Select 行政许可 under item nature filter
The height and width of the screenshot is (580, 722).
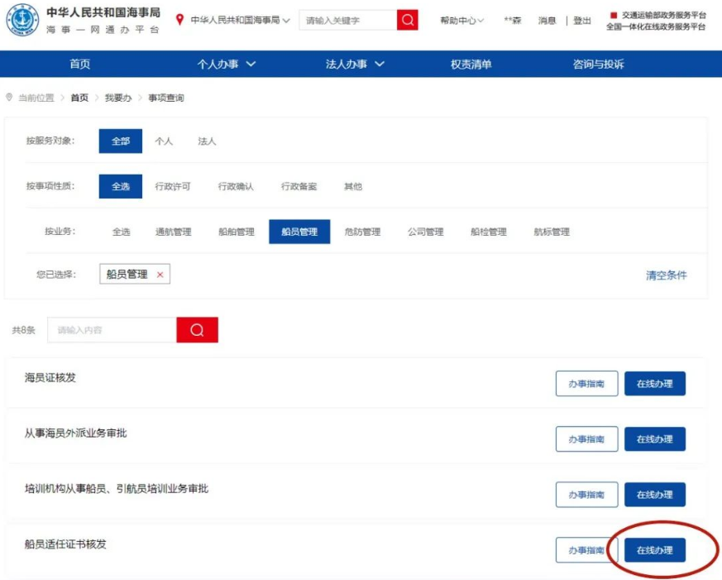173,187
